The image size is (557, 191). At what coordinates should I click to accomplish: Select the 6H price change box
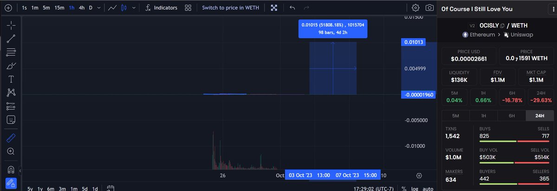coord(512,97)
